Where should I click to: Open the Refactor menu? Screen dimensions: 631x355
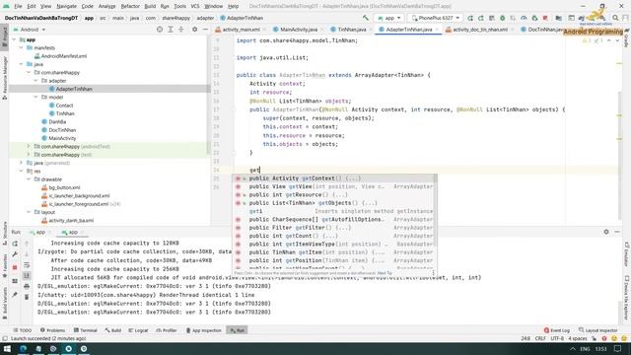click(130, 6)
